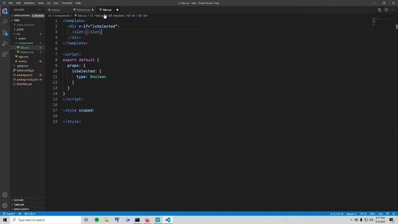
Task: Open errors and warnings count in status bar
Action: click(x=30, y=213)
